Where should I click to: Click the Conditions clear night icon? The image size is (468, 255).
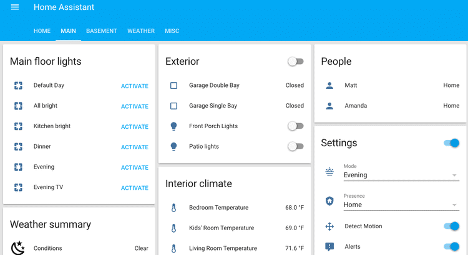[x=18, y=248]
